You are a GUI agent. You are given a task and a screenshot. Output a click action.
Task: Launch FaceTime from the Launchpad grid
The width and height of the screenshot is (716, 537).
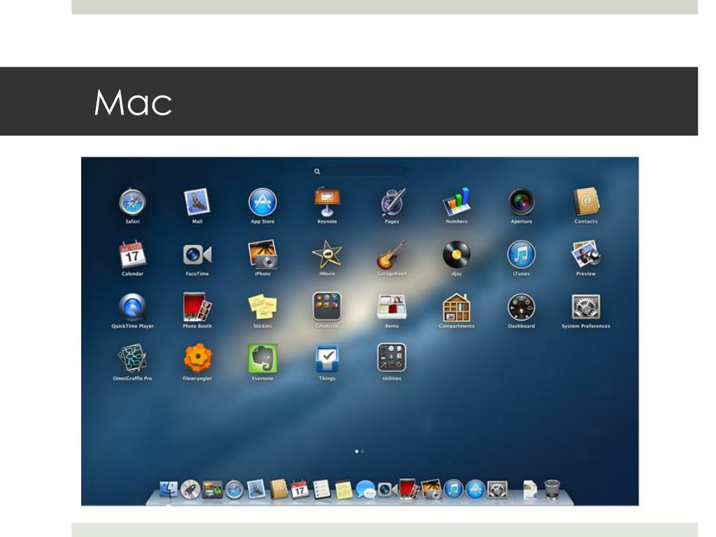(x=197, y=255)
